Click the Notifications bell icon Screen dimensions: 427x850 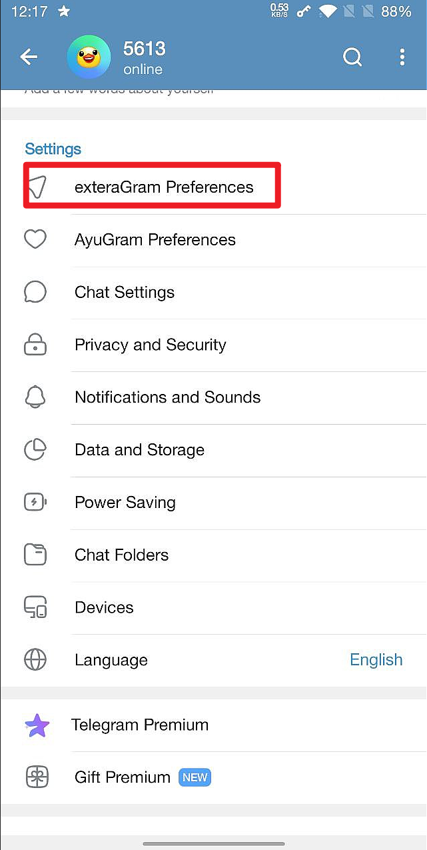[35, 397]
